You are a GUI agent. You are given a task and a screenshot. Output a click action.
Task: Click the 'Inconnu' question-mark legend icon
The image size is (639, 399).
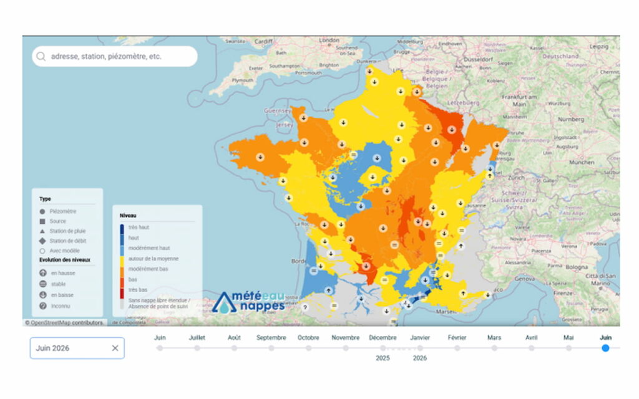43,305
